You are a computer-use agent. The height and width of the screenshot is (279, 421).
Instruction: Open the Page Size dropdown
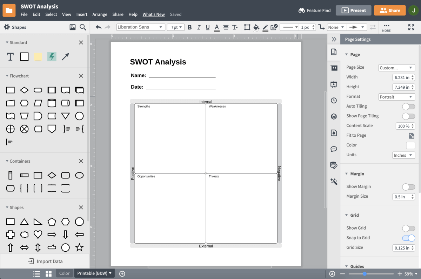396,68
